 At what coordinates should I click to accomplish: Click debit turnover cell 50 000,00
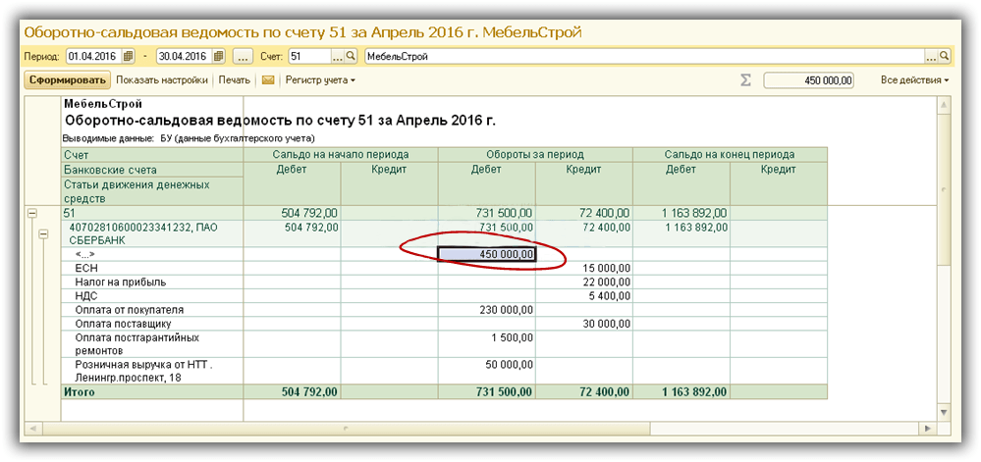(x=487, y=371)
